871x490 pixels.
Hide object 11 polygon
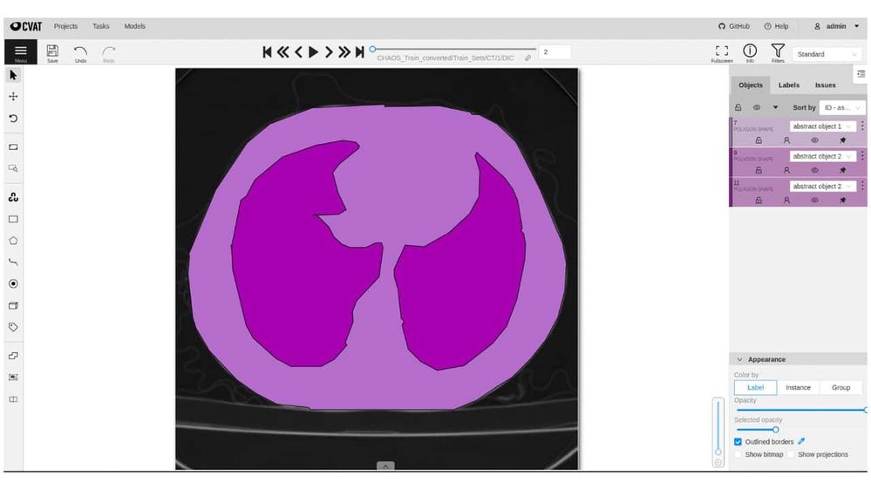tap(814, 201)
